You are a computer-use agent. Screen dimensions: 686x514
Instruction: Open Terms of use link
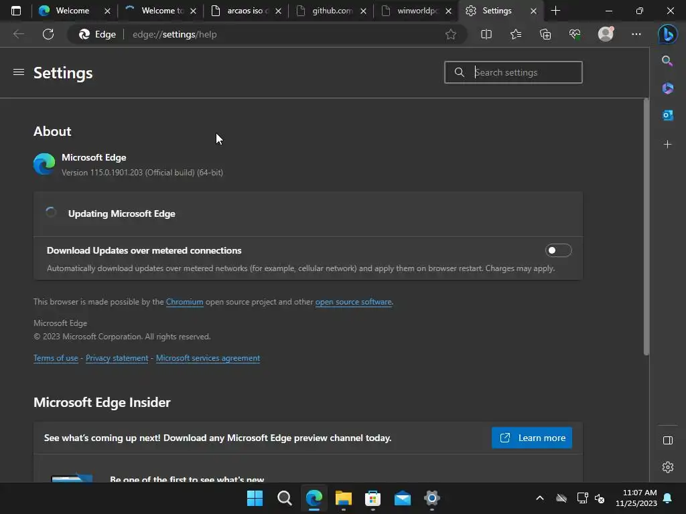point(56,358)
